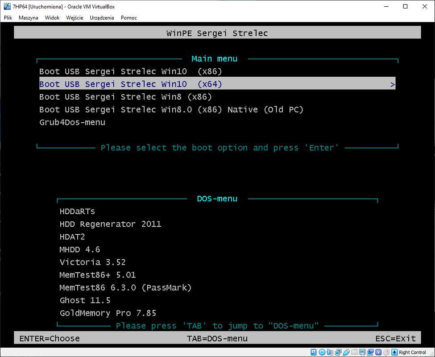Click the network adapter status icon
Image resolution: width=435 pixels, height=357 pixels.
click(x=338, y=352)
